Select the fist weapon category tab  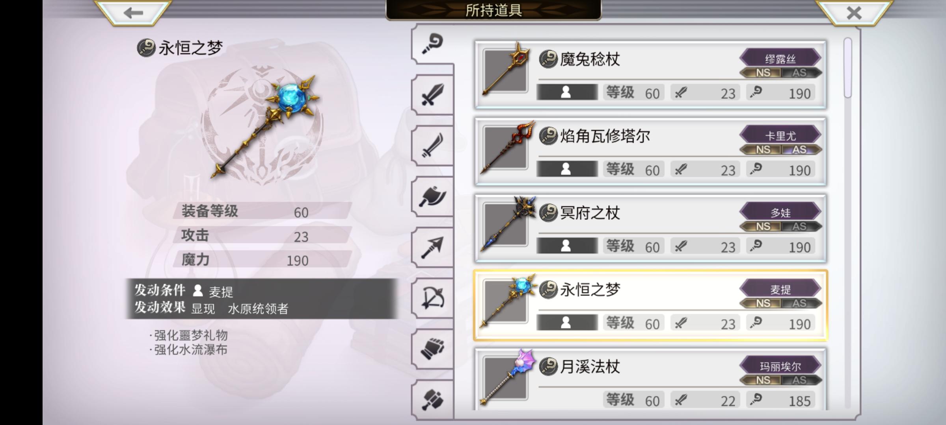(432, 349)
